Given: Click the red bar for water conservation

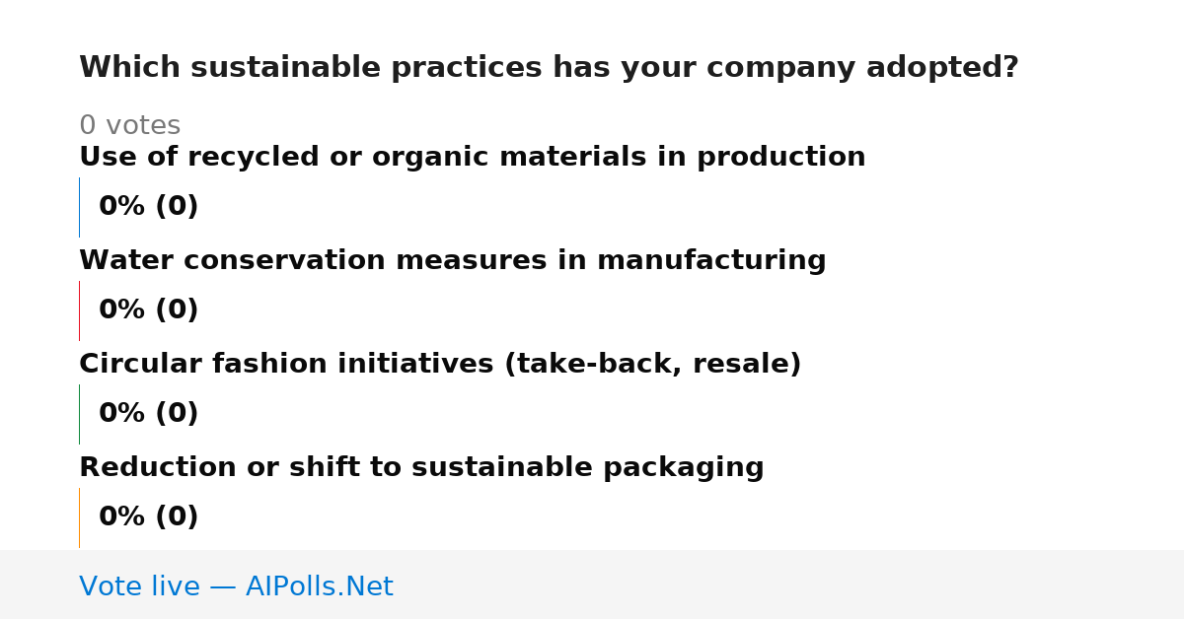Looking at the screenshot, I should pos(79,310).
